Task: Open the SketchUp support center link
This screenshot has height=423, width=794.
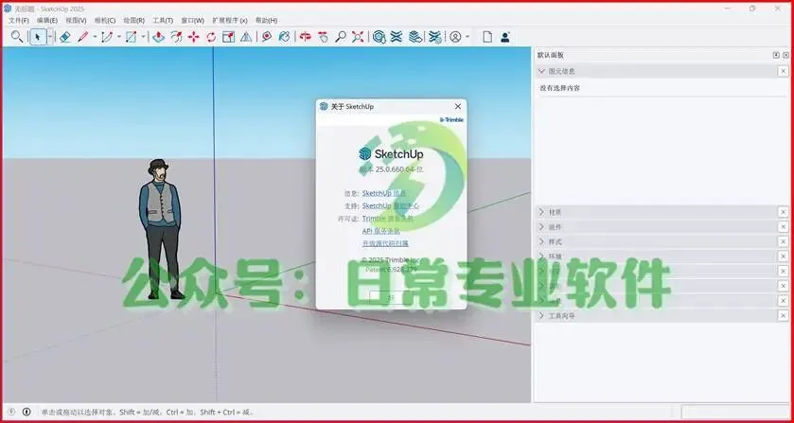Action: click(391, 206)
